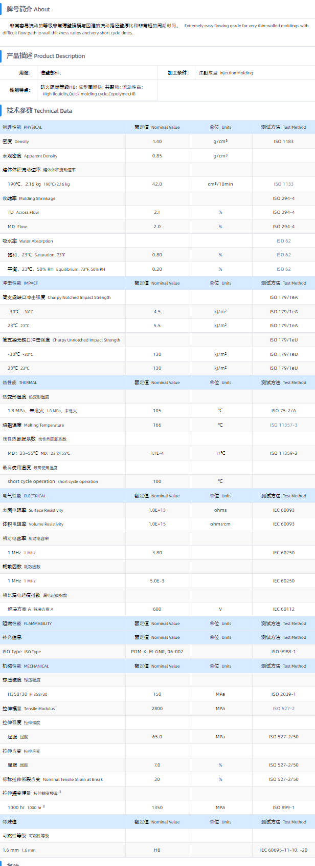Viewport: 315px width, 866px height.
Task: Click the IEC 60695-11-10, -20 test method
Action: point(283,850)
